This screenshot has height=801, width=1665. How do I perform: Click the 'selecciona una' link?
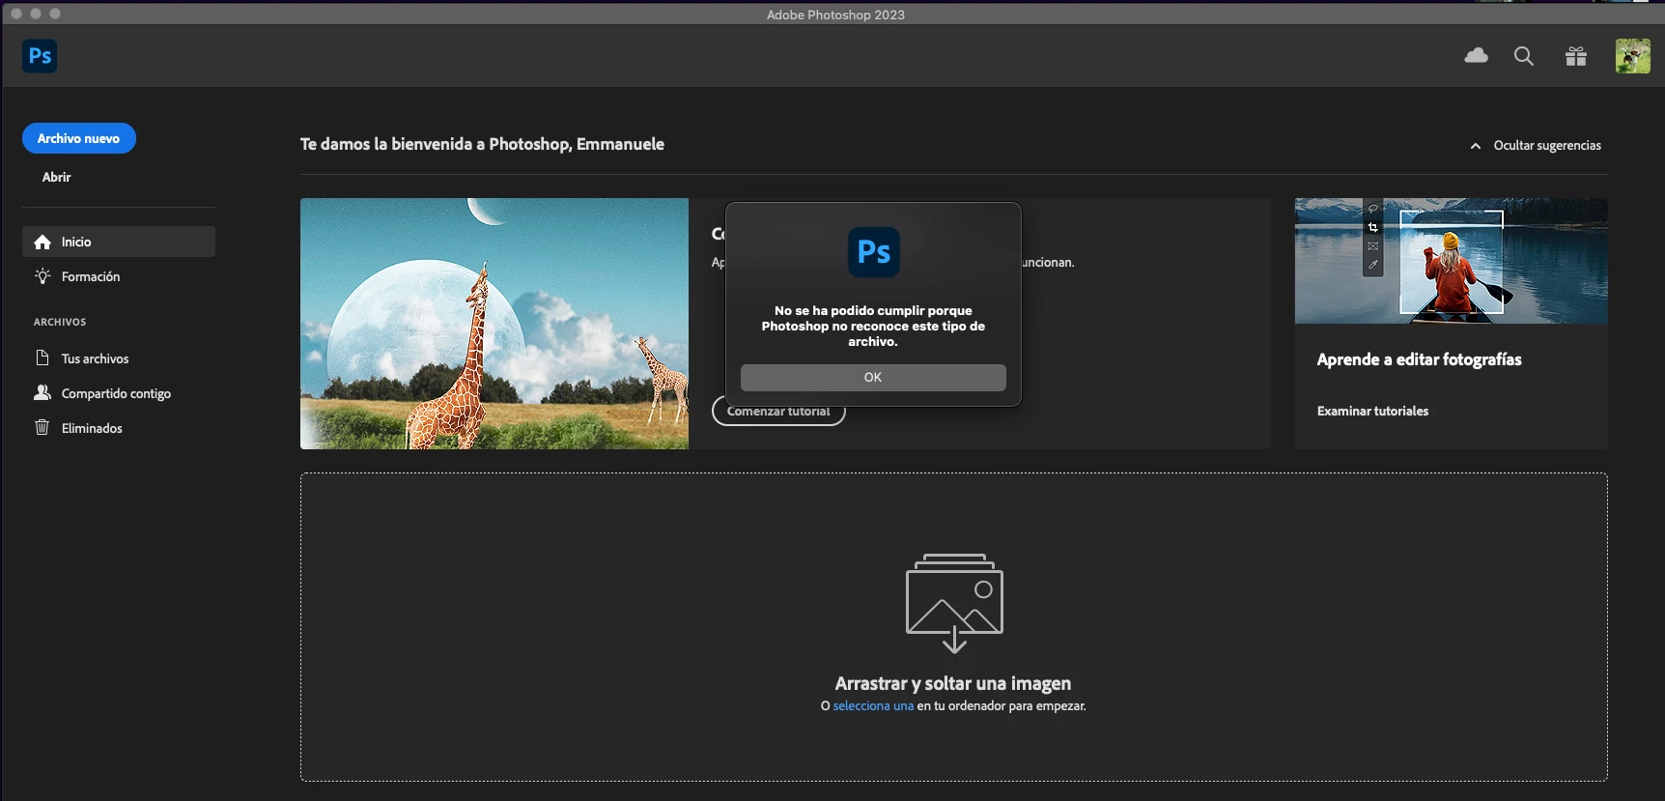click(873, 706)
